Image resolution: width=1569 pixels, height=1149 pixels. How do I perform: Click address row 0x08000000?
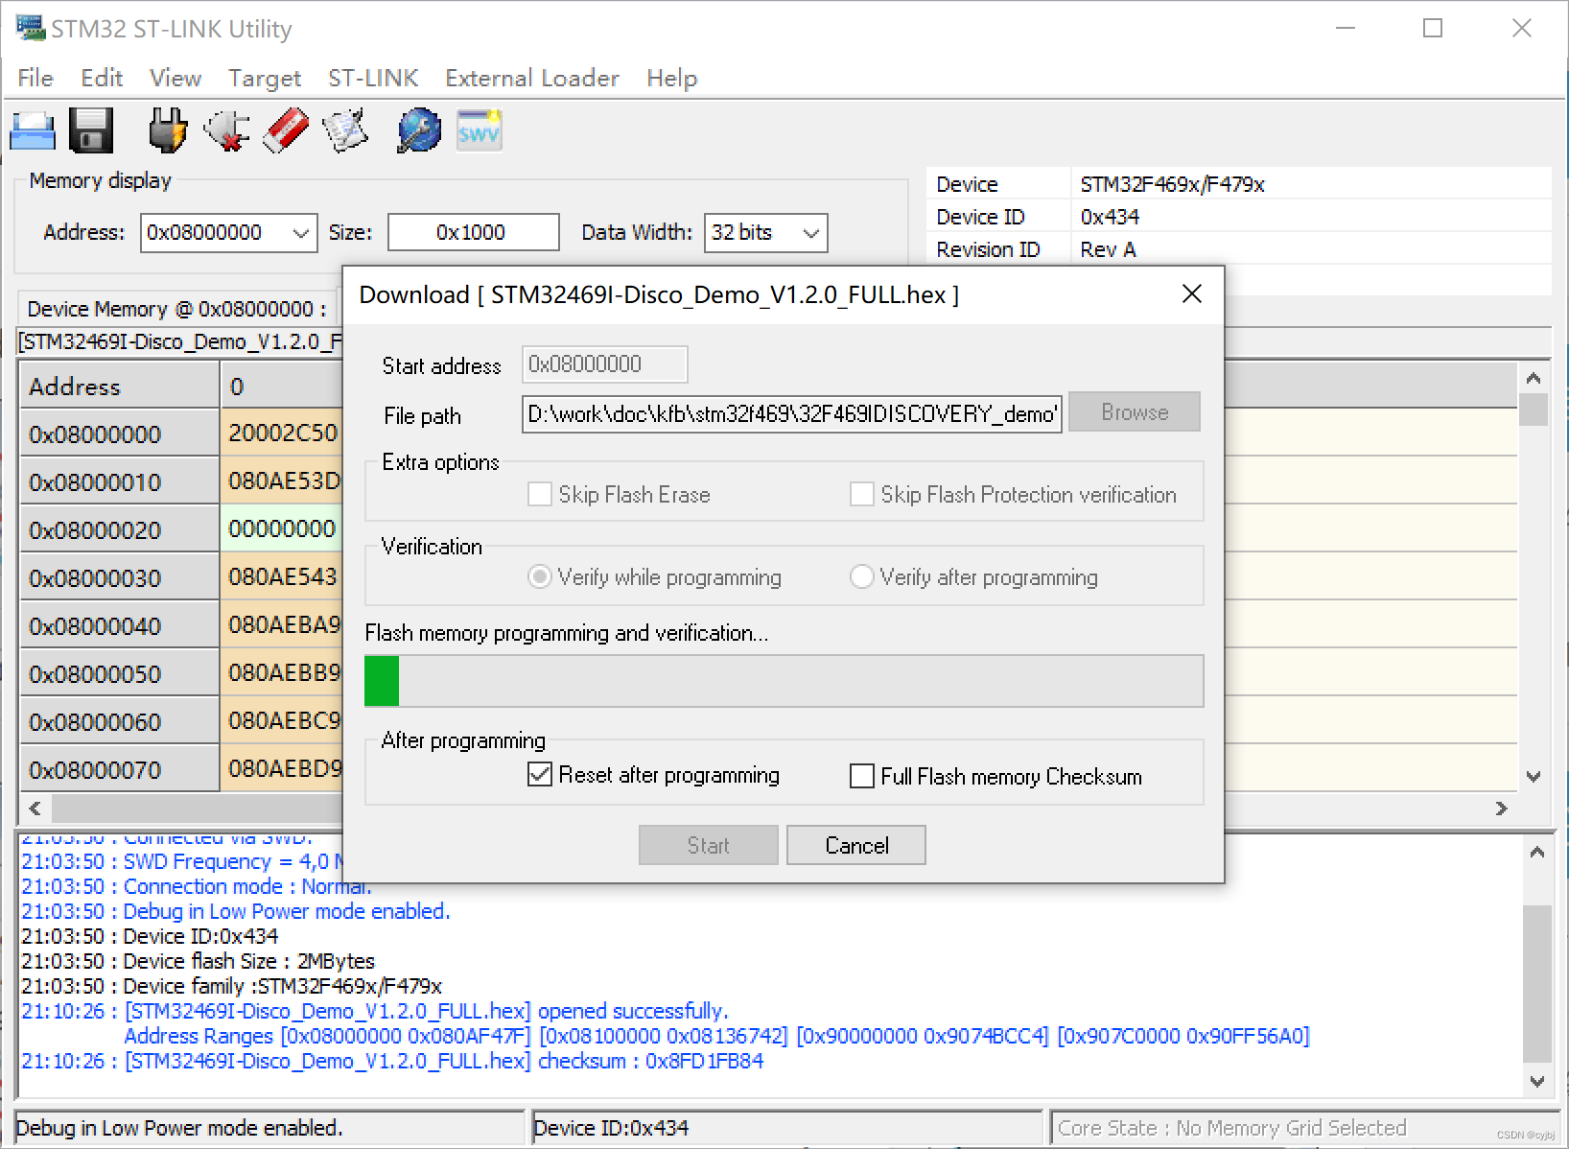click(120, 434)
